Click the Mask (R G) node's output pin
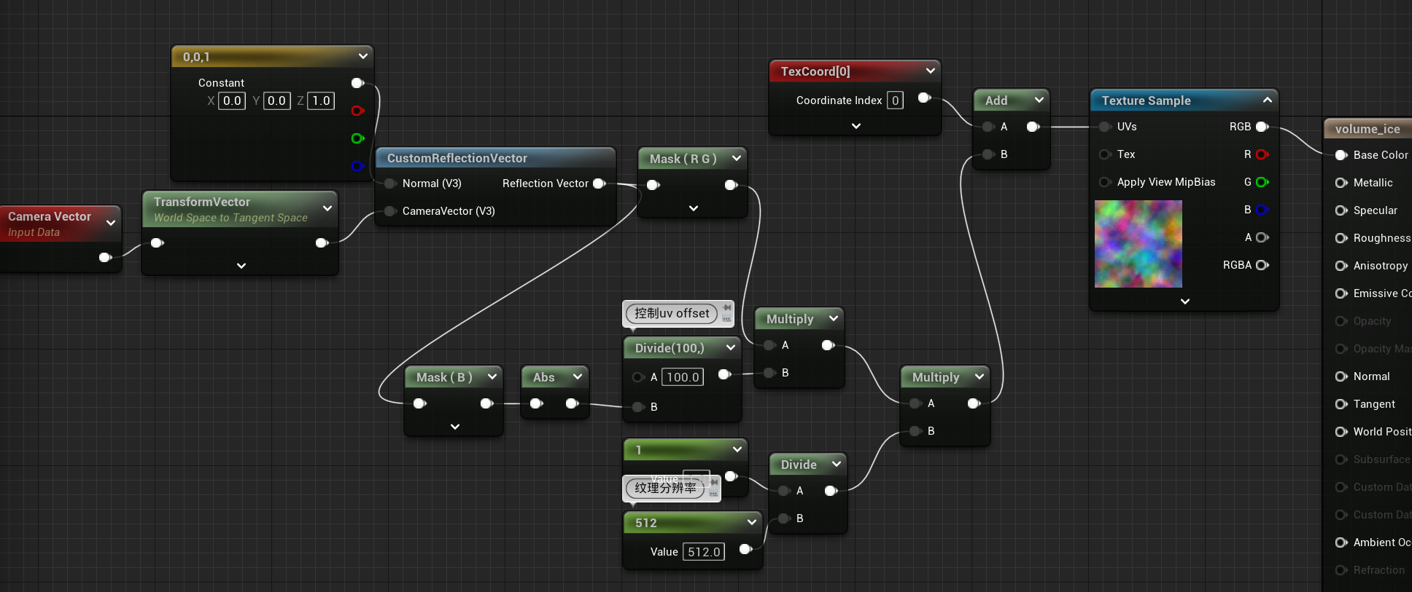This screenshot has height=592, width=1412. (731, 185)
